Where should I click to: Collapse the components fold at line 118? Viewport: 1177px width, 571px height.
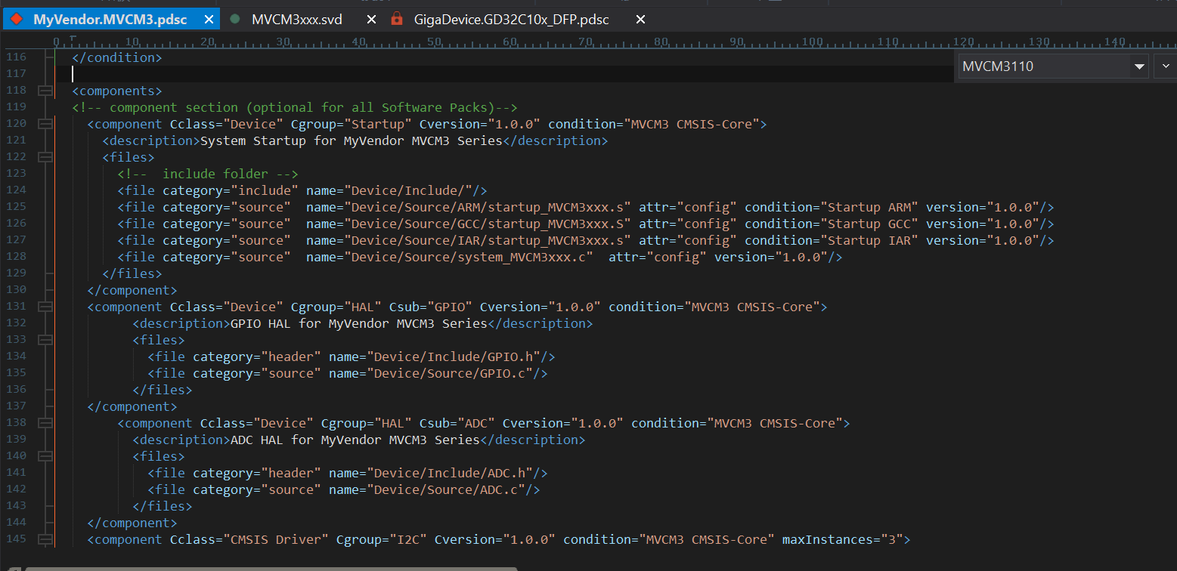click(45, 91)
